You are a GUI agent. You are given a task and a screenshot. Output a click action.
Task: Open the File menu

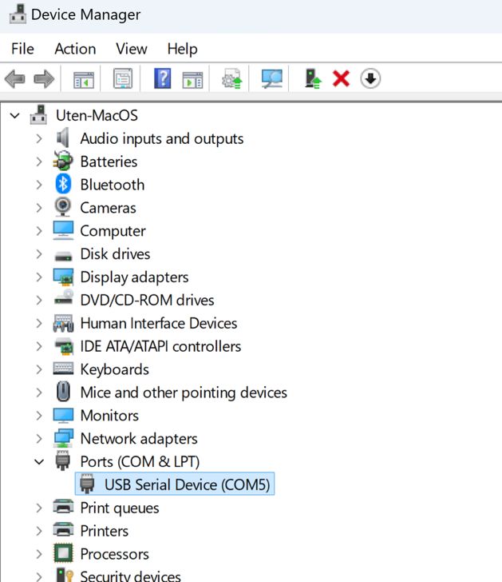pyautogui.click(x=22, y=49)
